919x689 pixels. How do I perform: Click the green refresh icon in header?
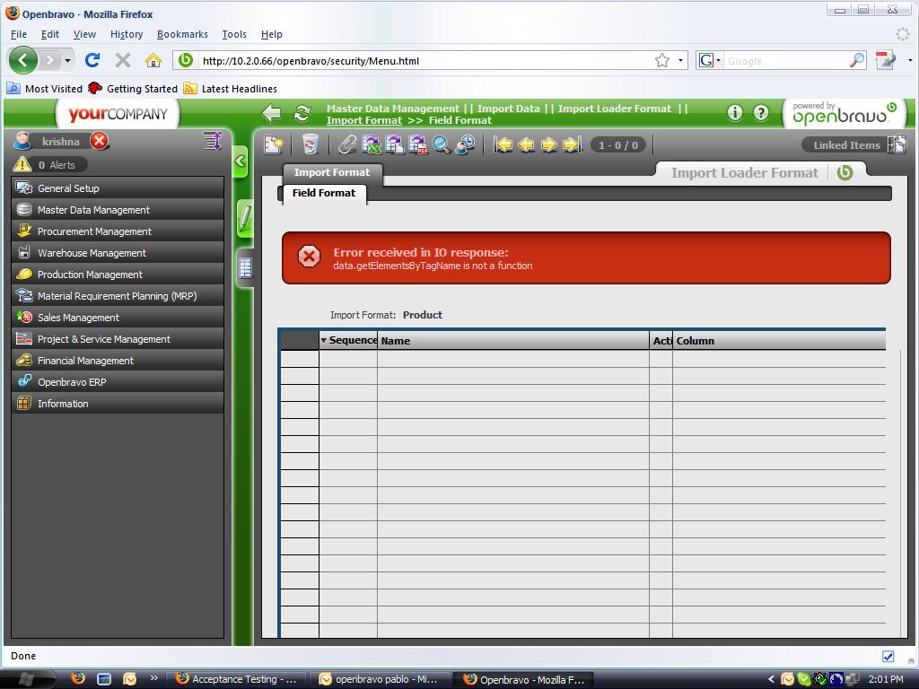click(302, 113)
